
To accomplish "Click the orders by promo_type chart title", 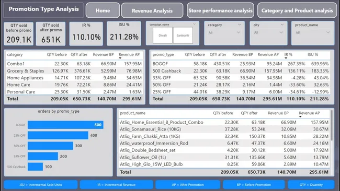I will point(59,111).
